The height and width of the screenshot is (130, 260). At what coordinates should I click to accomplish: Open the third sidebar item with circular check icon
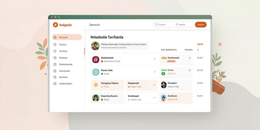point(63,51)
